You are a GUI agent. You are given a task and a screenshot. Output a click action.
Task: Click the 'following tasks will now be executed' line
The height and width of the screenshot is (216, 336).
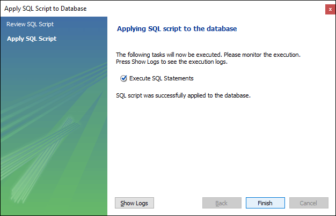(x=208, y=55)
